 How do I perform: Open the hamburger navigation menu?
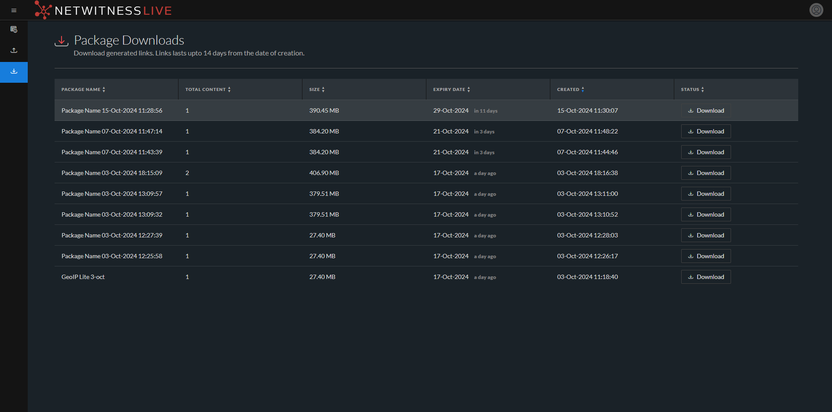14,10
